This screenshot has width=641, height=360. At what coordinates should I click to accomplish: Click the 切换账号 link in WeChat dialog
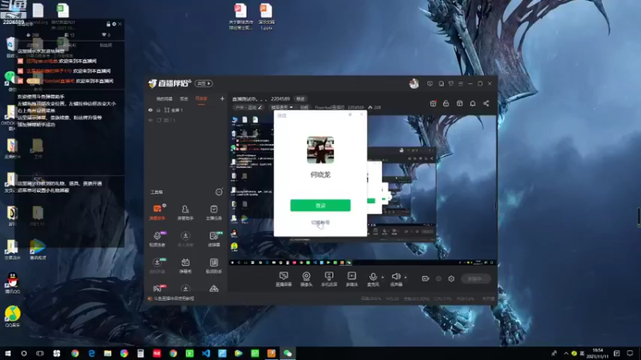point(320,222)
